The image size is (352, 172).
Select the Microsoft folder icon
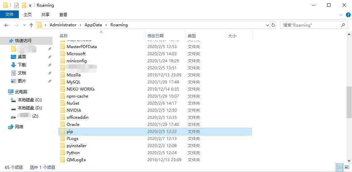coord(62,54)
